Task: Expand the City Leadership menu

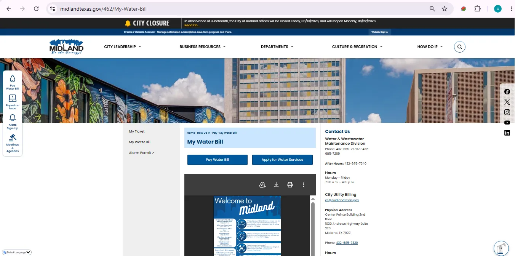Action: (x=123, y=47)
